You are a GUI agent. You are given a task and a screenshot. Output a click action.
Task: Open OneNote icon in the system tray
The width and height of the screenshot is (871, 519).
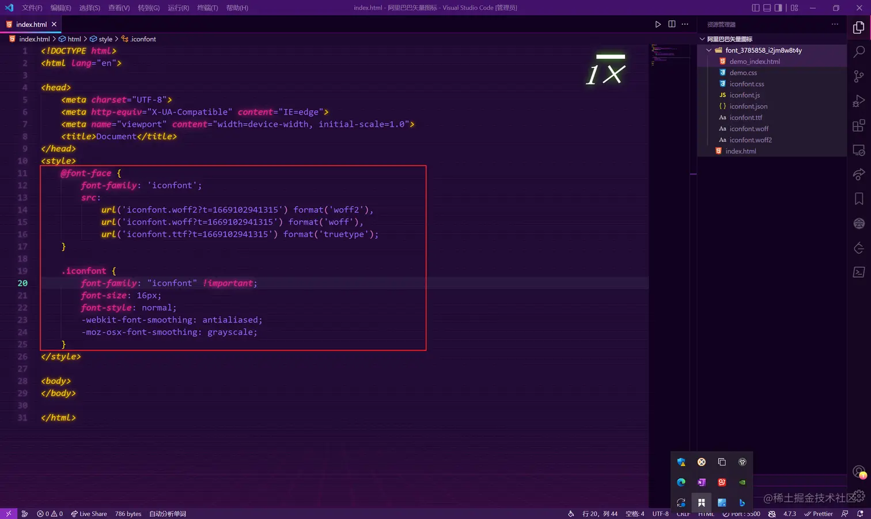tap(701, 482)
